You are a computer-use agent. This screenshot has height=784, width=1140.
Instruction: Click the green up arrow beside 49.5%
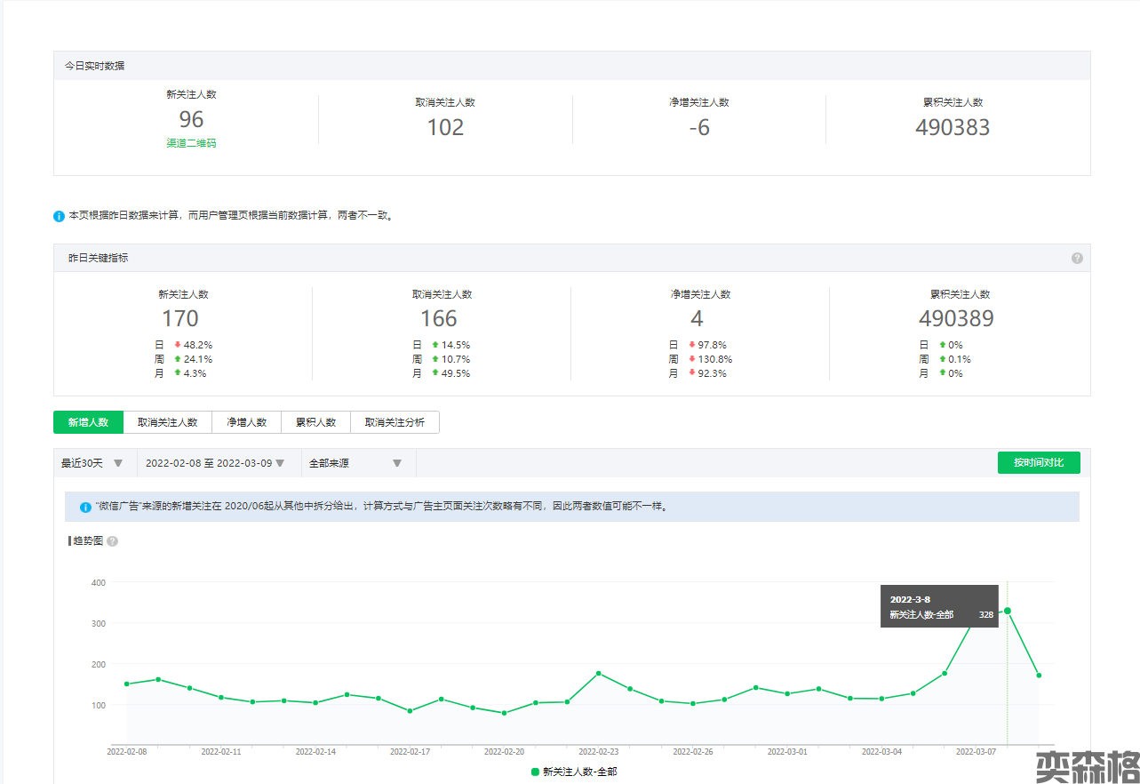[435, 373]
